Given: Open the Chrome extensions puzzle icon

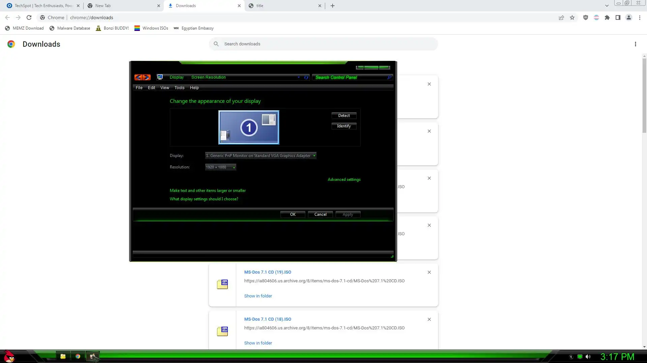Looking at the screenshot, I should (607, 17).
